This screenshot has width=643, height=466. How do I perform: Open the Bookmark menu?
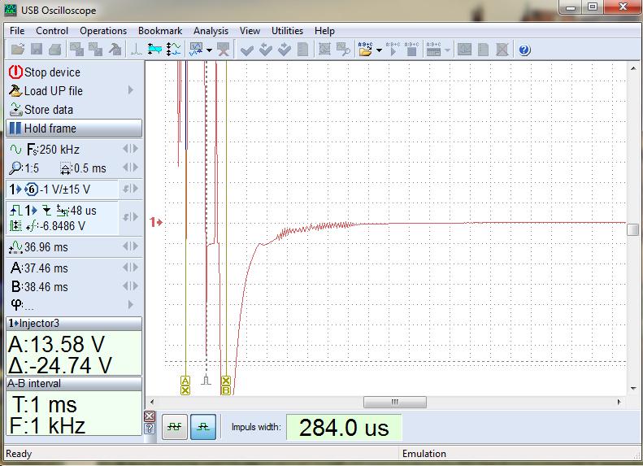tap(159, 31)
